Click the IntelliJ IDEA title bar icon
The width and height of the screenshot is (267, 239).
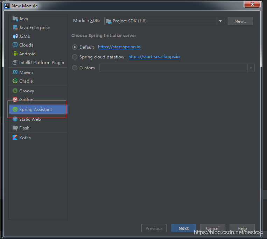[7, 6]
